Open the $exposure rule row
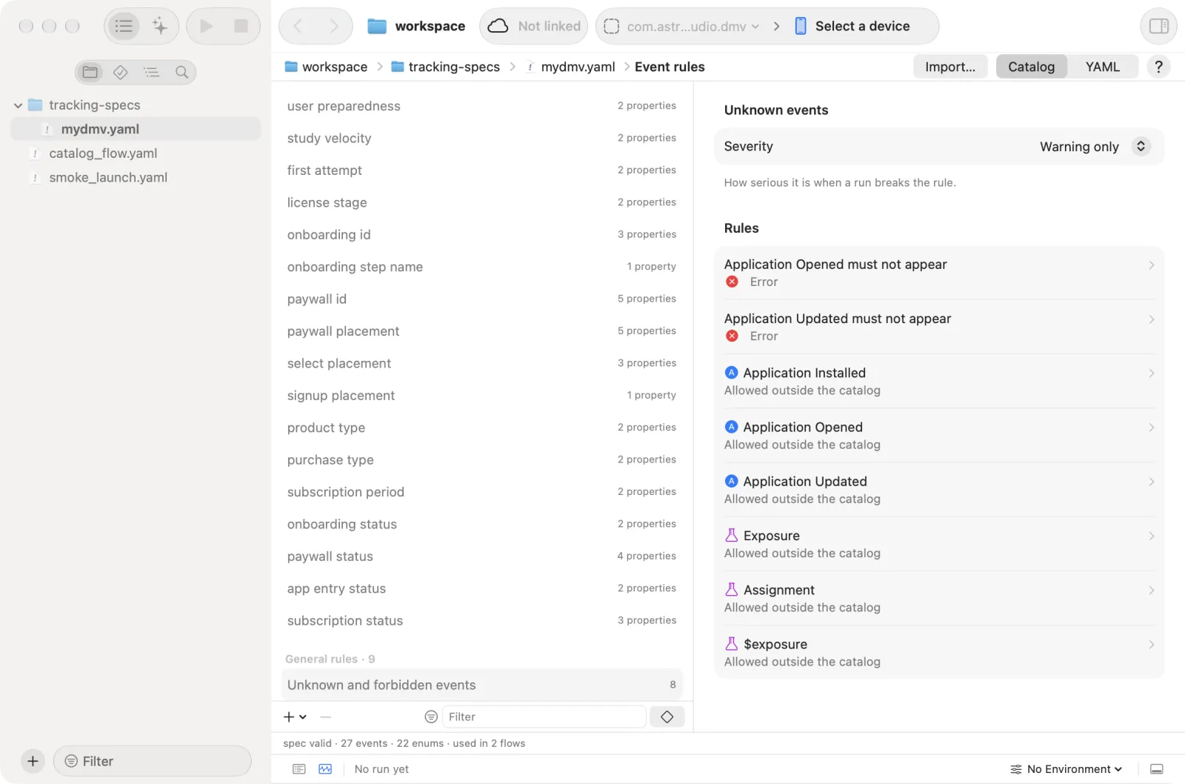Viewport: 1185px width, 784px height. tap(939, 652)
